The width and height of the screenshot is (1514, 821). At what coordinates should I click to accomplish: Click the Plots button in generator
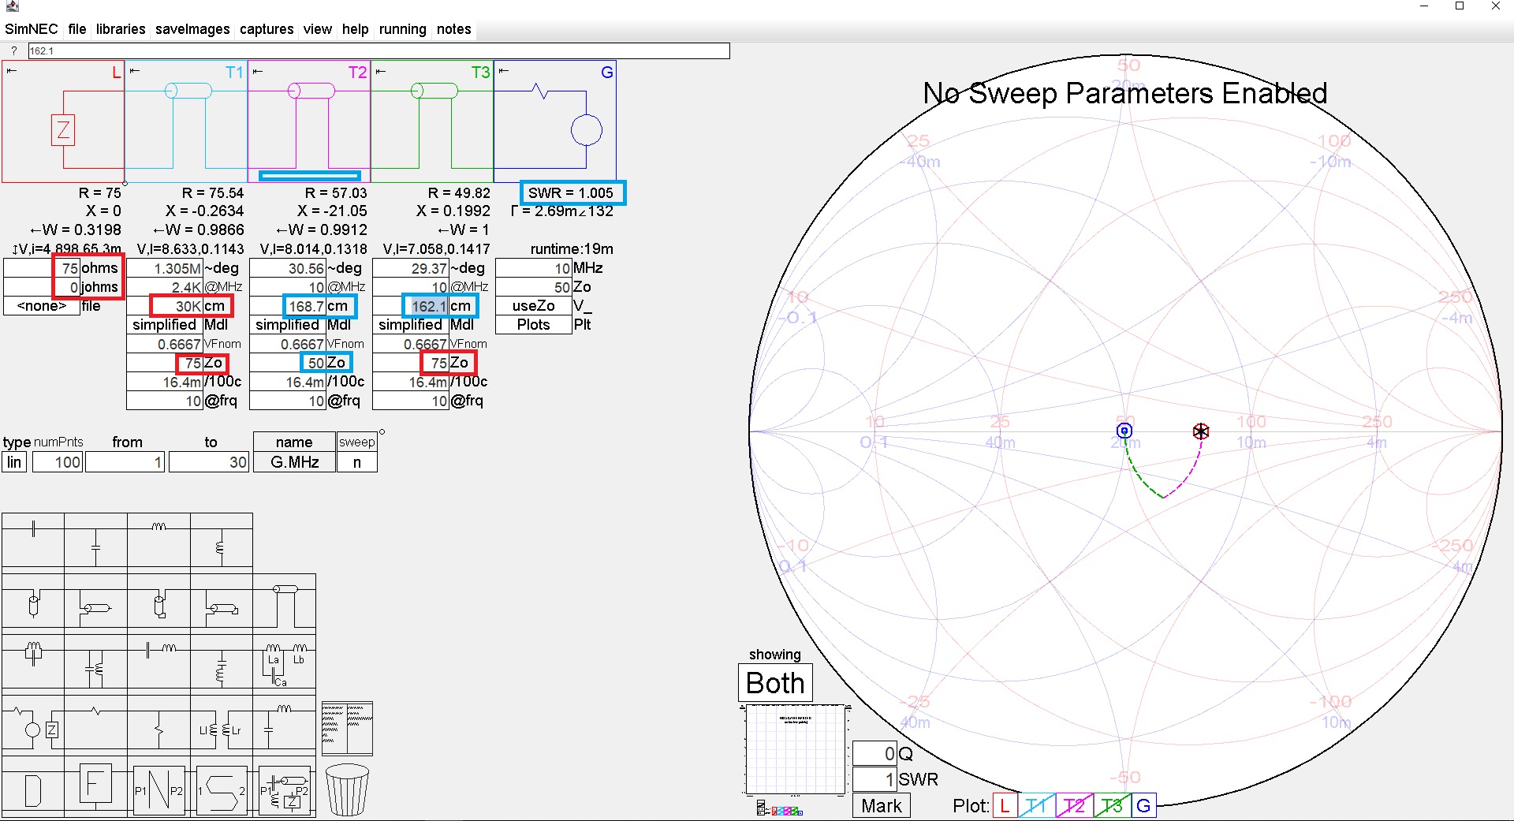(x=533, y=325)
